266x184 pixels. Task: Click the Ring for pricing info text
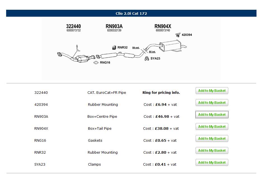pyautogui.click(x=161, y=93)
